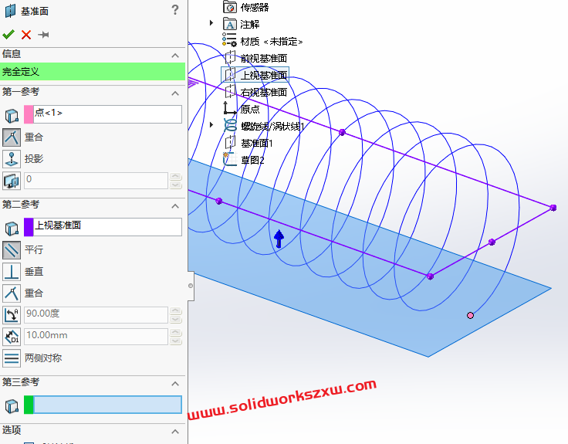568x444 pixels.
Task: Select 原点 in the feature tree
Action: (250, 109)
